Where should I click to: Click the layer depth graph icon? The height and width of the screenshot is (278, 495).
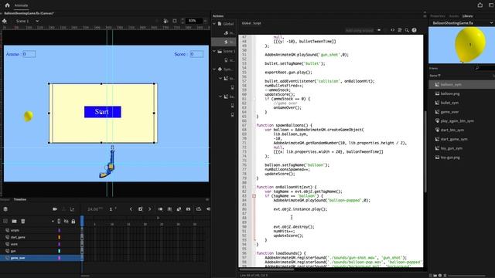72,209
